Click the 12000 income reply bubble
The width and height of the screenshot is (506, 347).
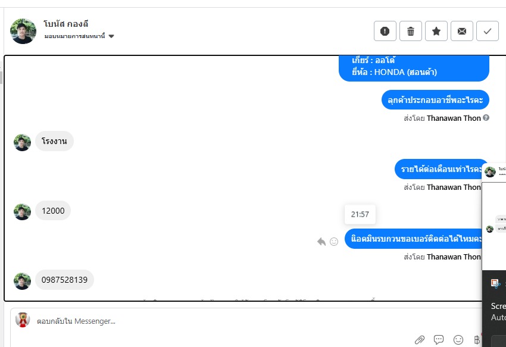53,211
